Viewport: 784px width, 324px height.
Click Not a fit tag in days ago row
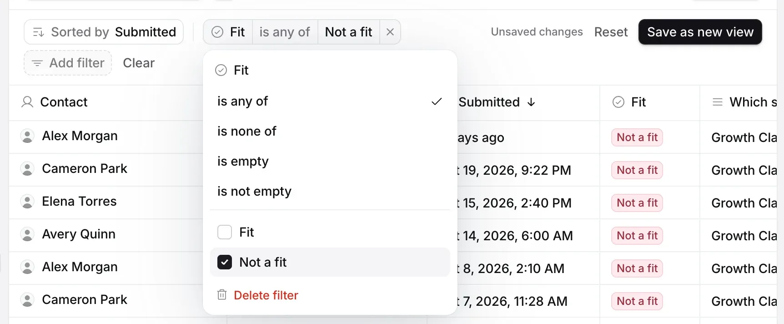pyautogui.click(x=637, y=137)
